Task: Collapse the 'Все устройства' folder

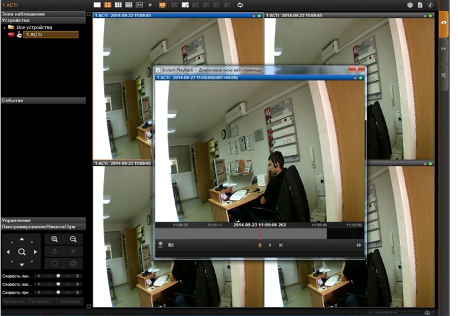Action: [4, 28]
